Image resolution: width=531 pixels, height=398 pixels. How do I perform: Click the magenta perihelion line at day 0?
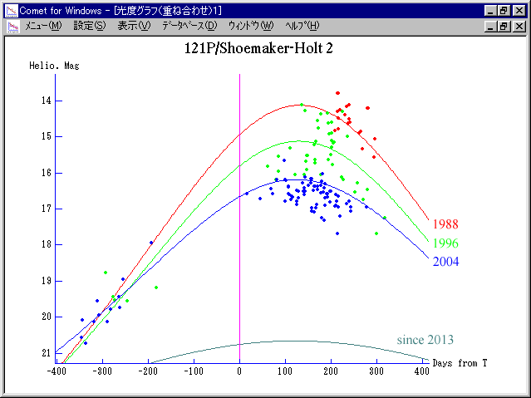[240, 208]
